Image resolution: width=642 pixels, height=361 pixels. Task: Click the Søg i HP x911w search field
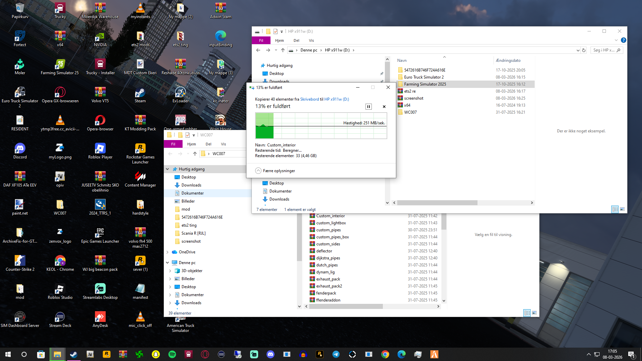tap(604, 50)
